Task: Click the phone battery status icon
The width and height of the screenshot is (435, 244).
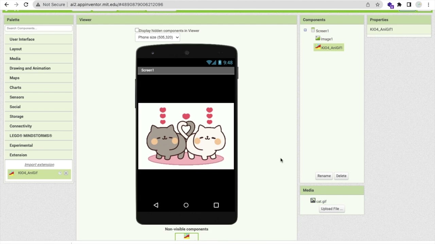Action: pos(220,62)
